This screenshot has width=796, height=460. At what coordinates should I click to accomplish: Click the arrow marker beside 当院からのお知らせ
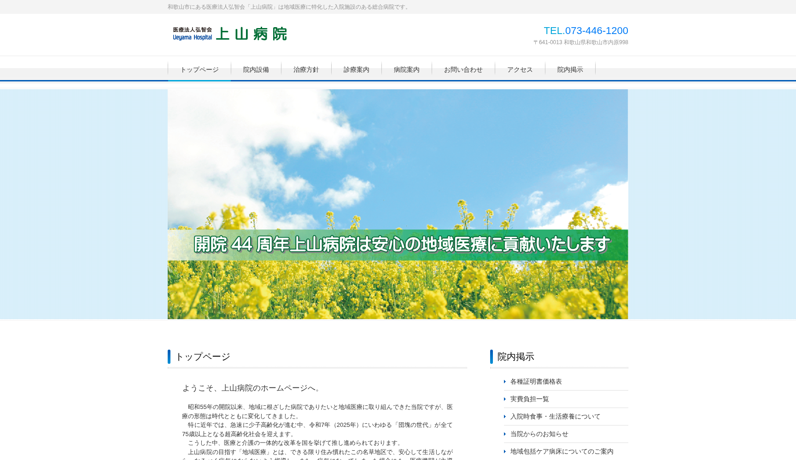505,434
